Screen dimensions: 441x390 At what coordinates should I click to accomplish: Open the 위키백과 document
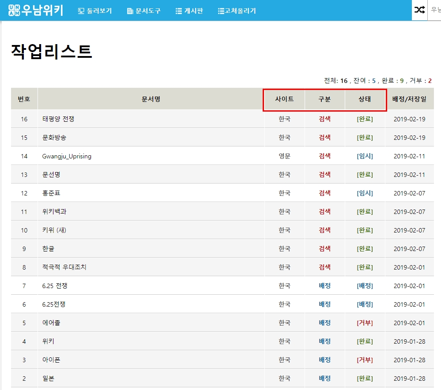coord(54,211)
